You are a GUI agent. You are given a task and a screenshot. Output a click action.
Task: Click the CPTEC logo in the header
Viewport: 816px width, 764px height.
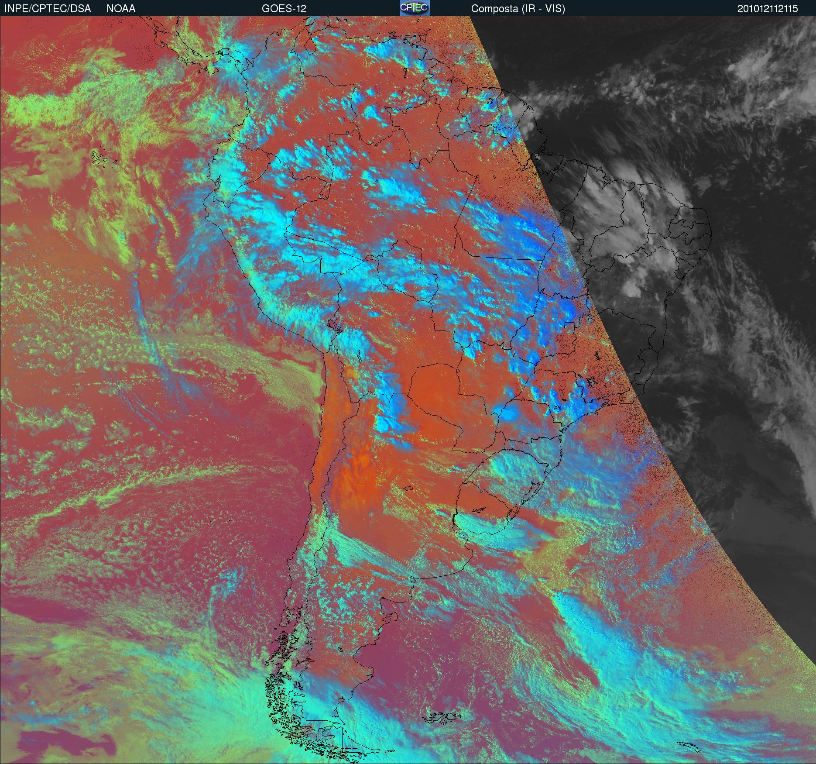click(x=415, y=8)
